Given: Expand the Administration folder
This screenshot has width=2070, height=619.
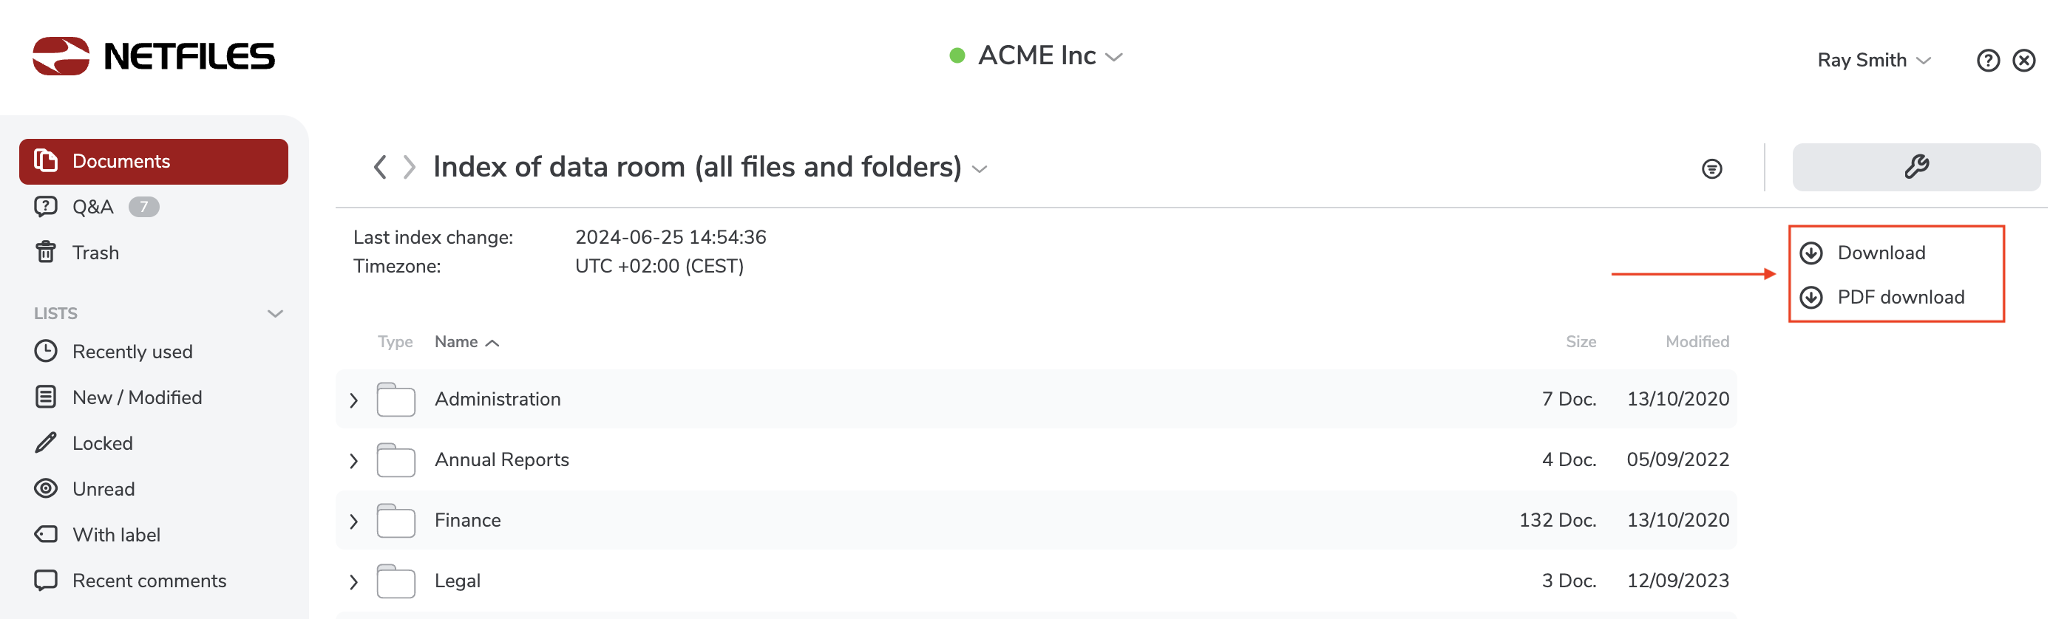Looking at the screenshot, I should 353,400.
